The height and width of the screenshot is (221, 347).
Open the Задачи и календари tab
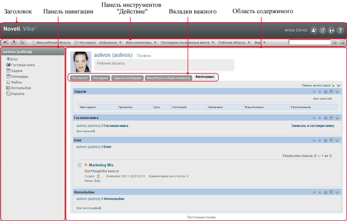127,78
